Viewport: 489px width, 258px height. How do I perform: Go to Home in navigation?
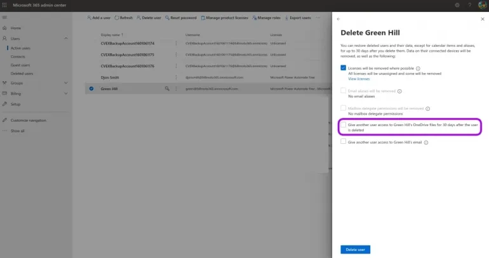pos(16,28)
